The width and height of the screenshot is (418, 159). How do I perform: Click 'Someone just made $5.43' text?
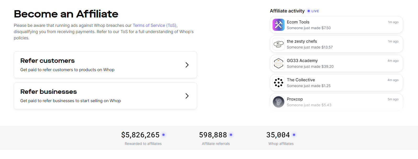[309, 105]
